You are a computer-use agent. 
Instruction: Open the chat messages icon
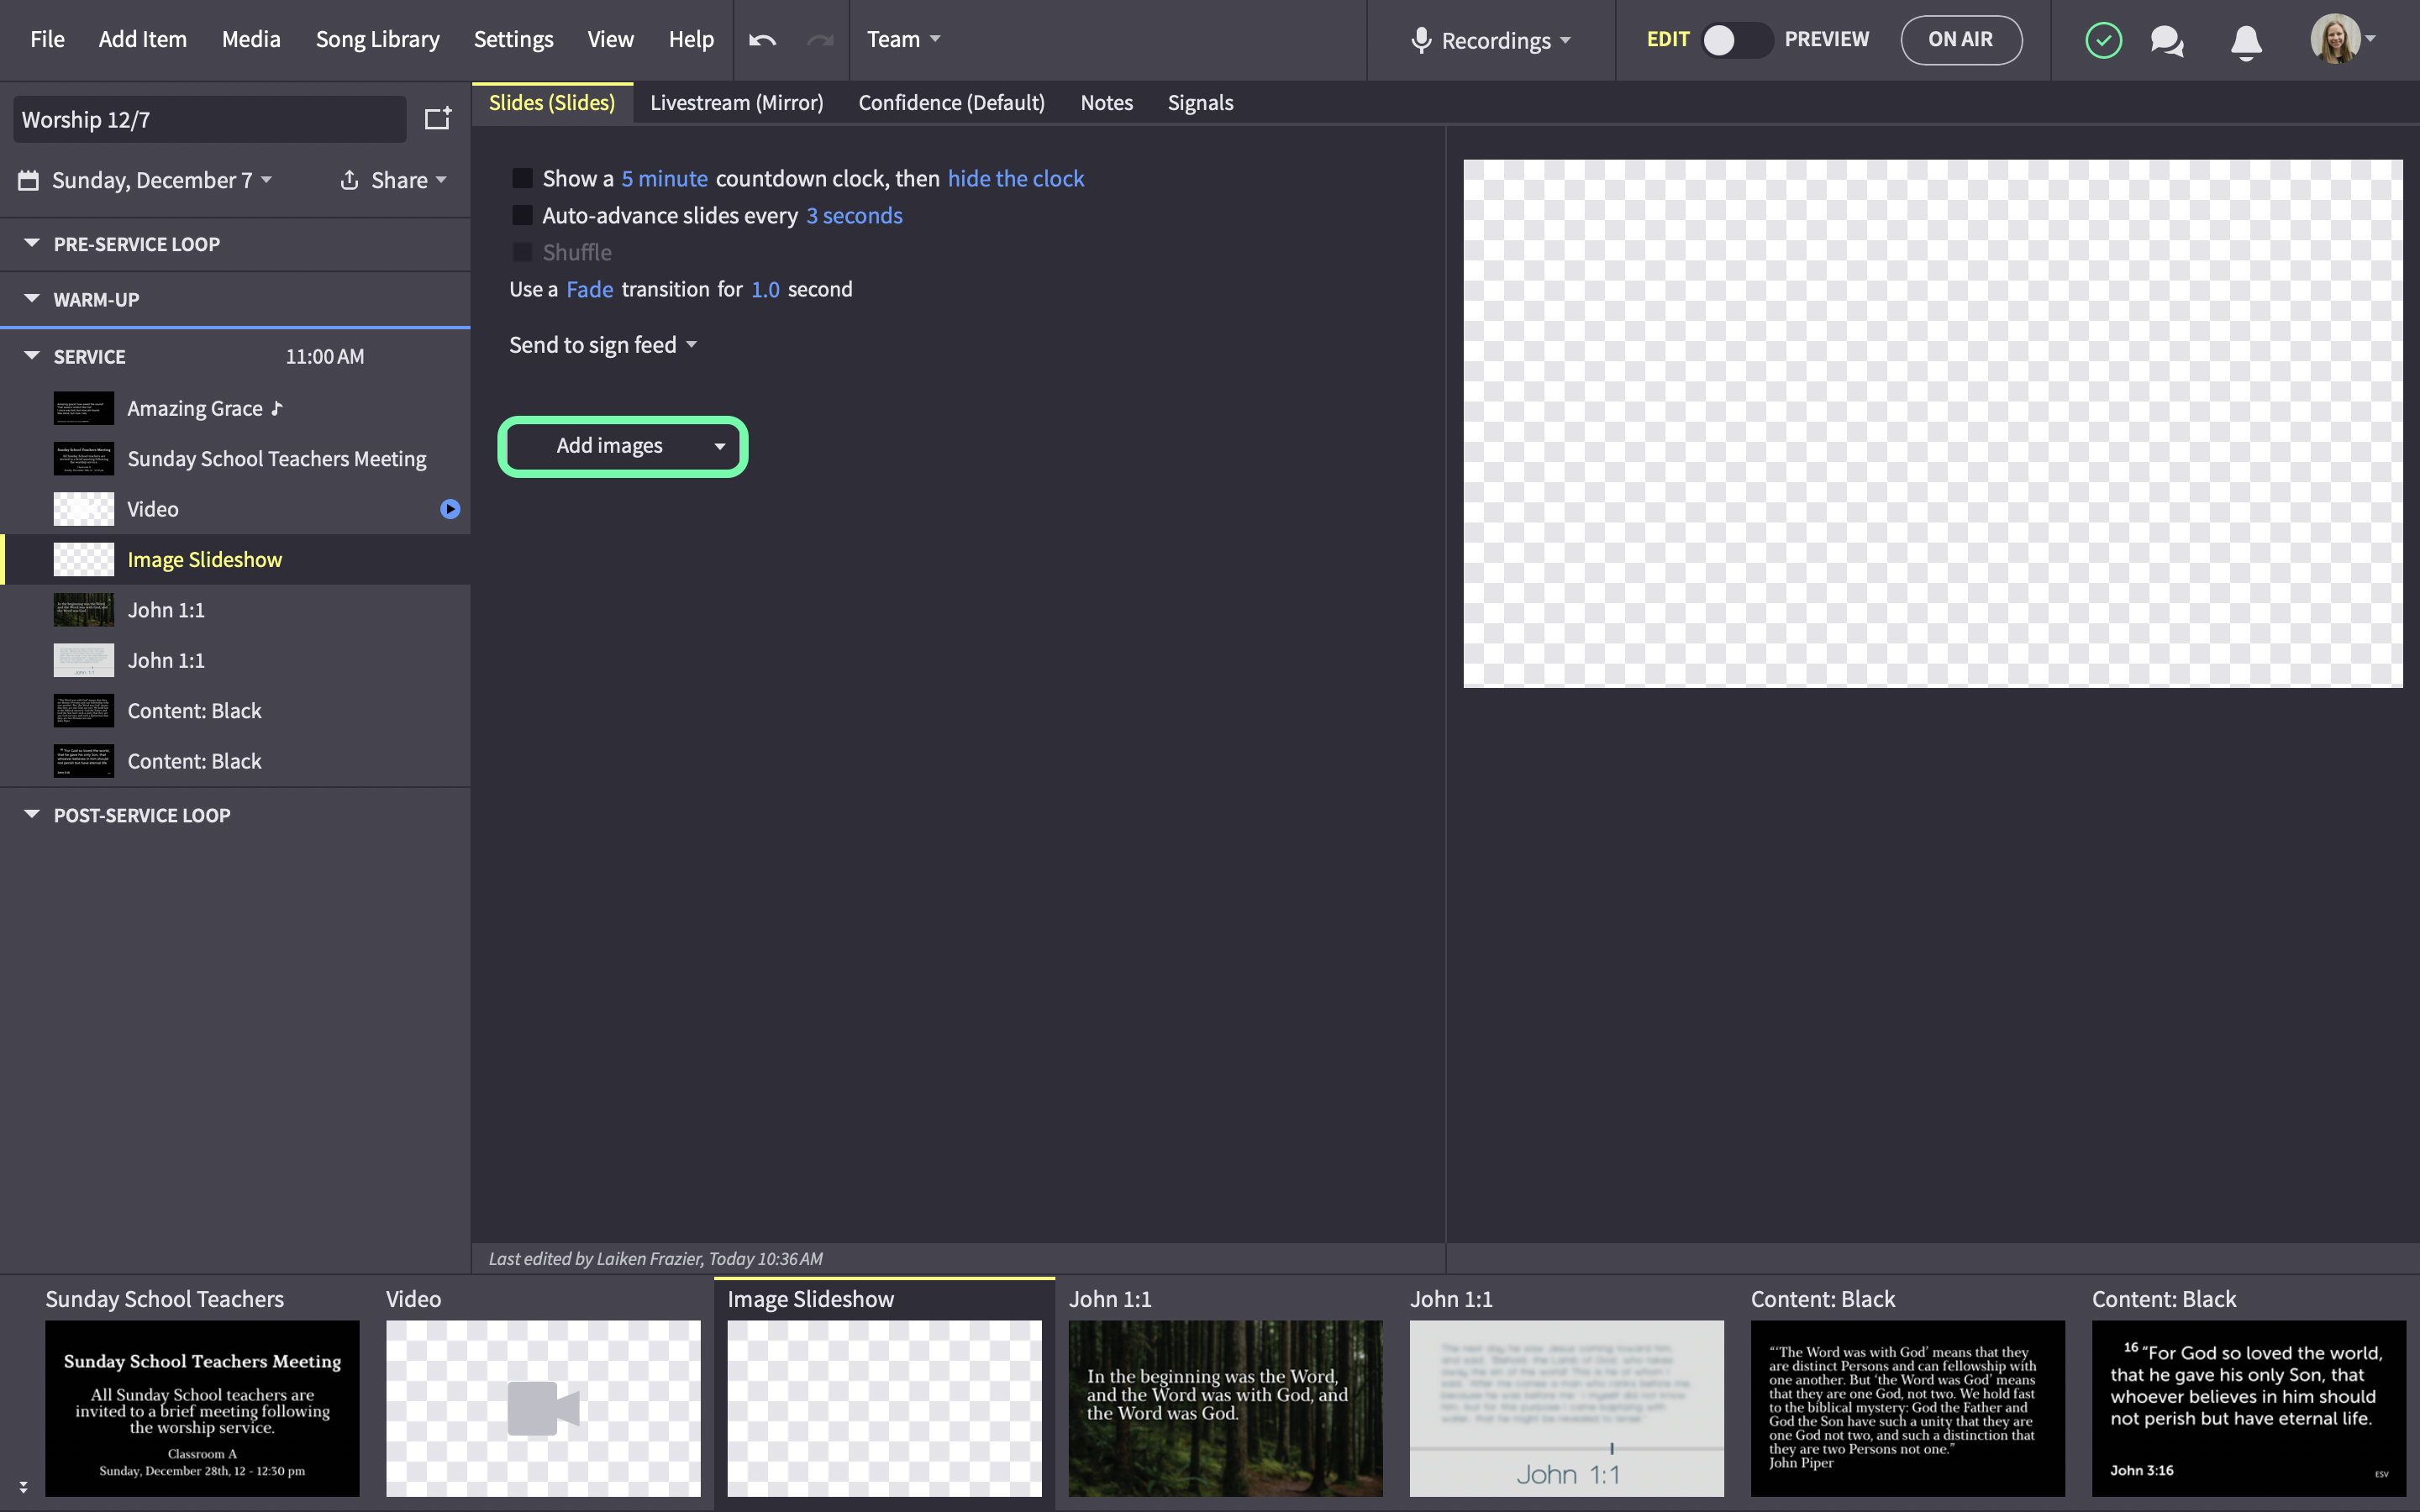[2167, 41]
